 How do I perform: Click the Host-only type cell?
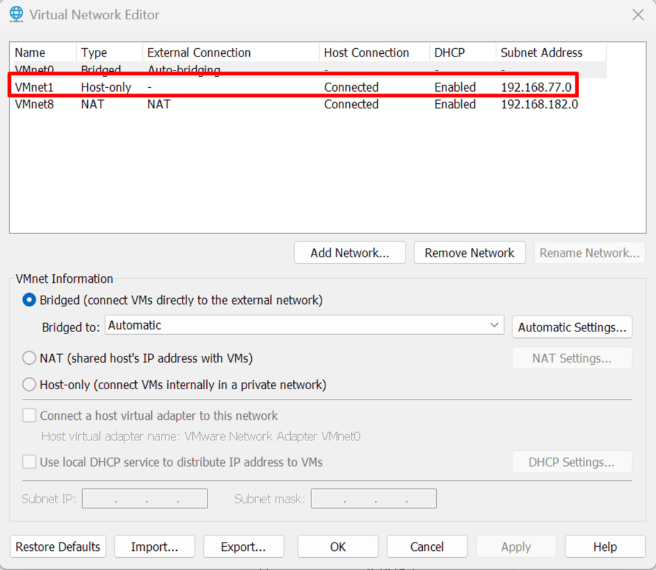(106, 87)
